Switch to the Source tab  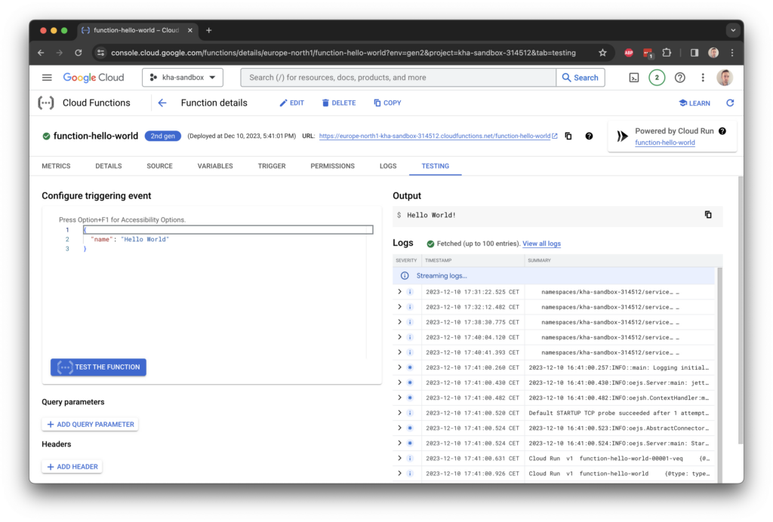(160, 166)
